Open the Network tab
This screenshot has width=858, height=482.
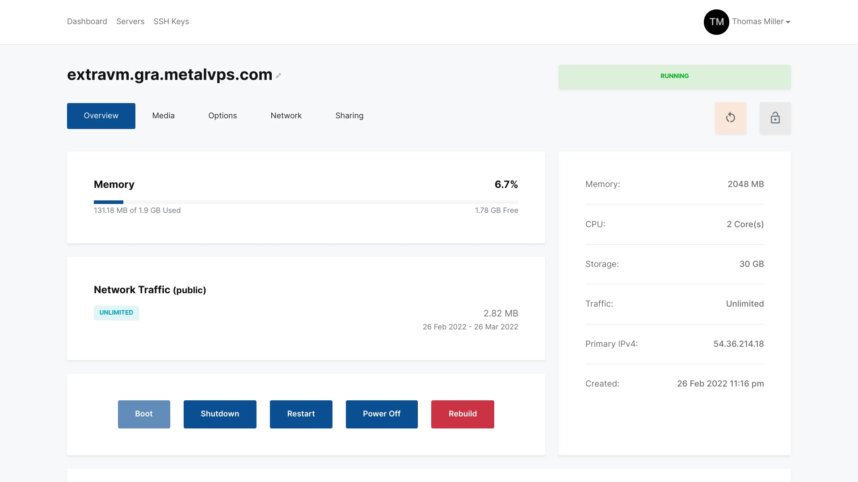click(286, 116)
